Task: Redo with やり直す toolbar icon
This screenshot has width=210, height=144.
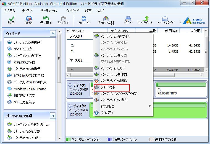Action: pyautogui.click(x=64, y=20)
